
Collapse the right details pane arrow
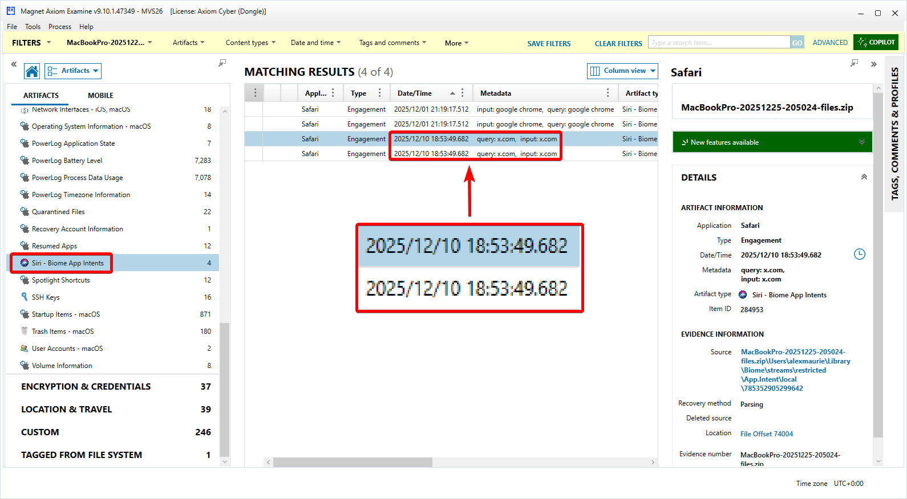pos(874,64)
